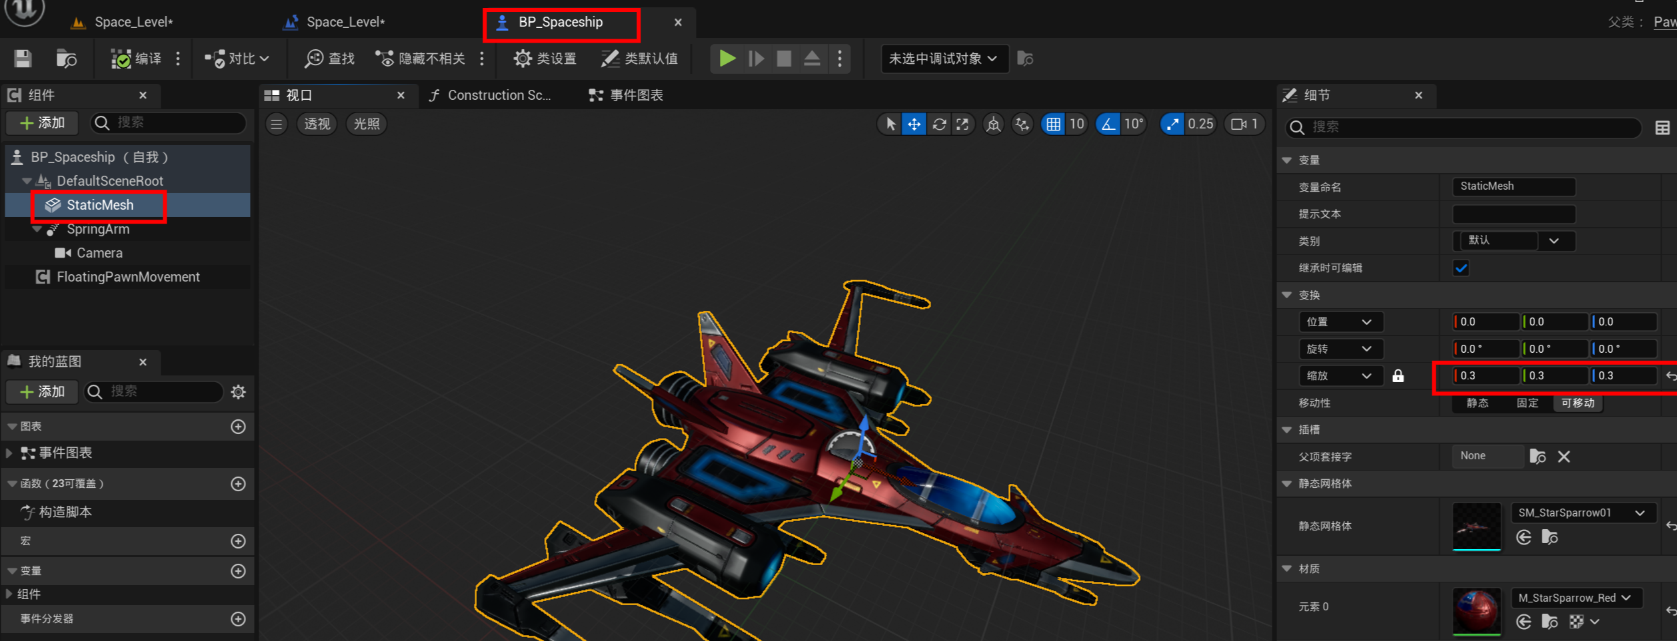Choose the scale tool in viewport
The height and width of the screenshot is (641, 1677).
(962, 124)
